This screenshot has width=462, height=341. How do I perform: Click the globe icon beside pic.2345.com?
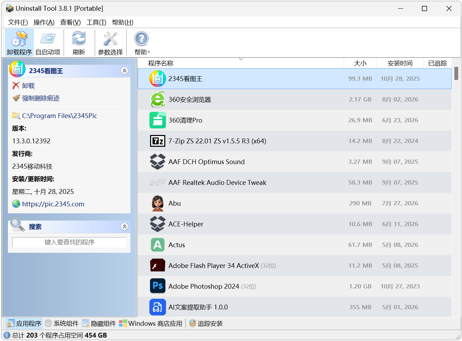(16, 204)
